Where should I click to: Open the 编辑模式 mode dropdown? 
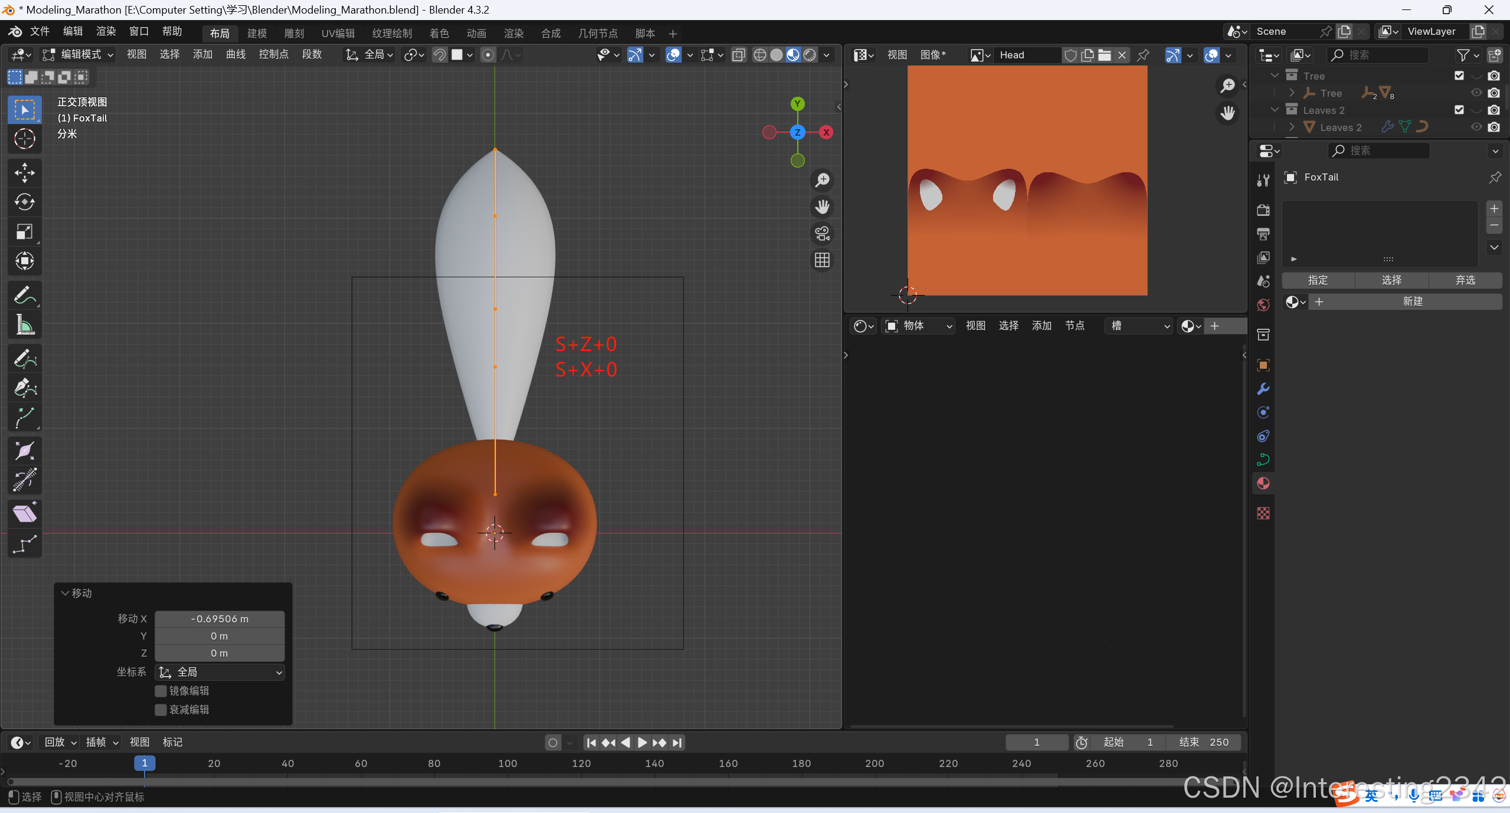77,54
